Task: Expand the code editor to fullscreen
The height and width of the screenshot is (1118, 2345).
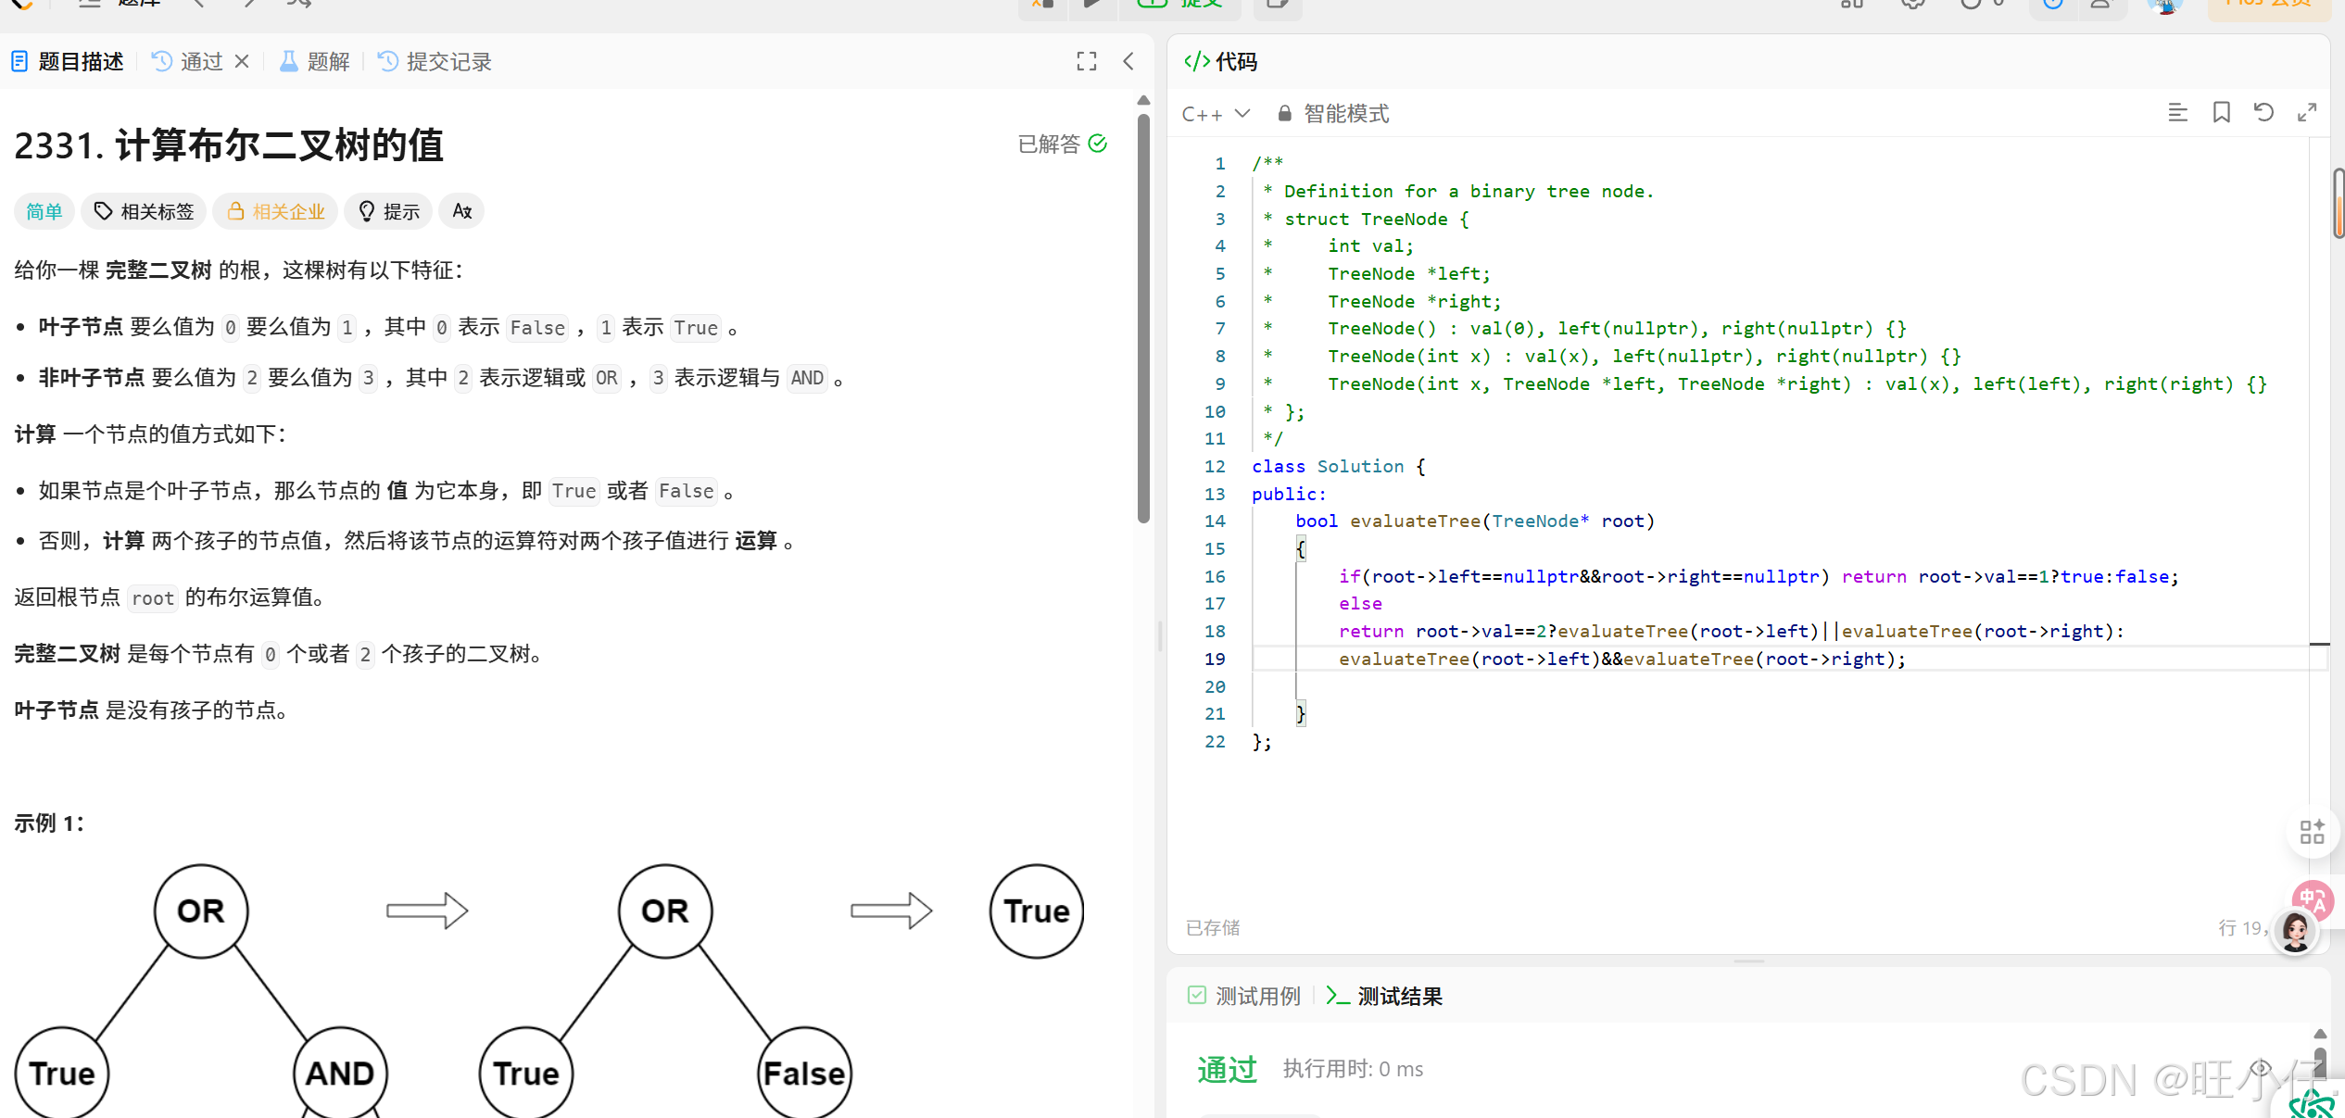Action: [2307, 113]
